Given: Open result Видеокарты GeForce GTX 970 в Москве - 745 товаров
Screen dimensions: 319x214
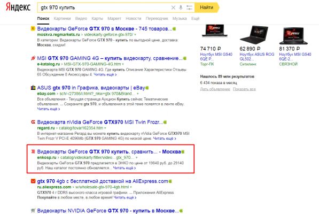Looking at the screenshot, I should click(x=105, y=29).
